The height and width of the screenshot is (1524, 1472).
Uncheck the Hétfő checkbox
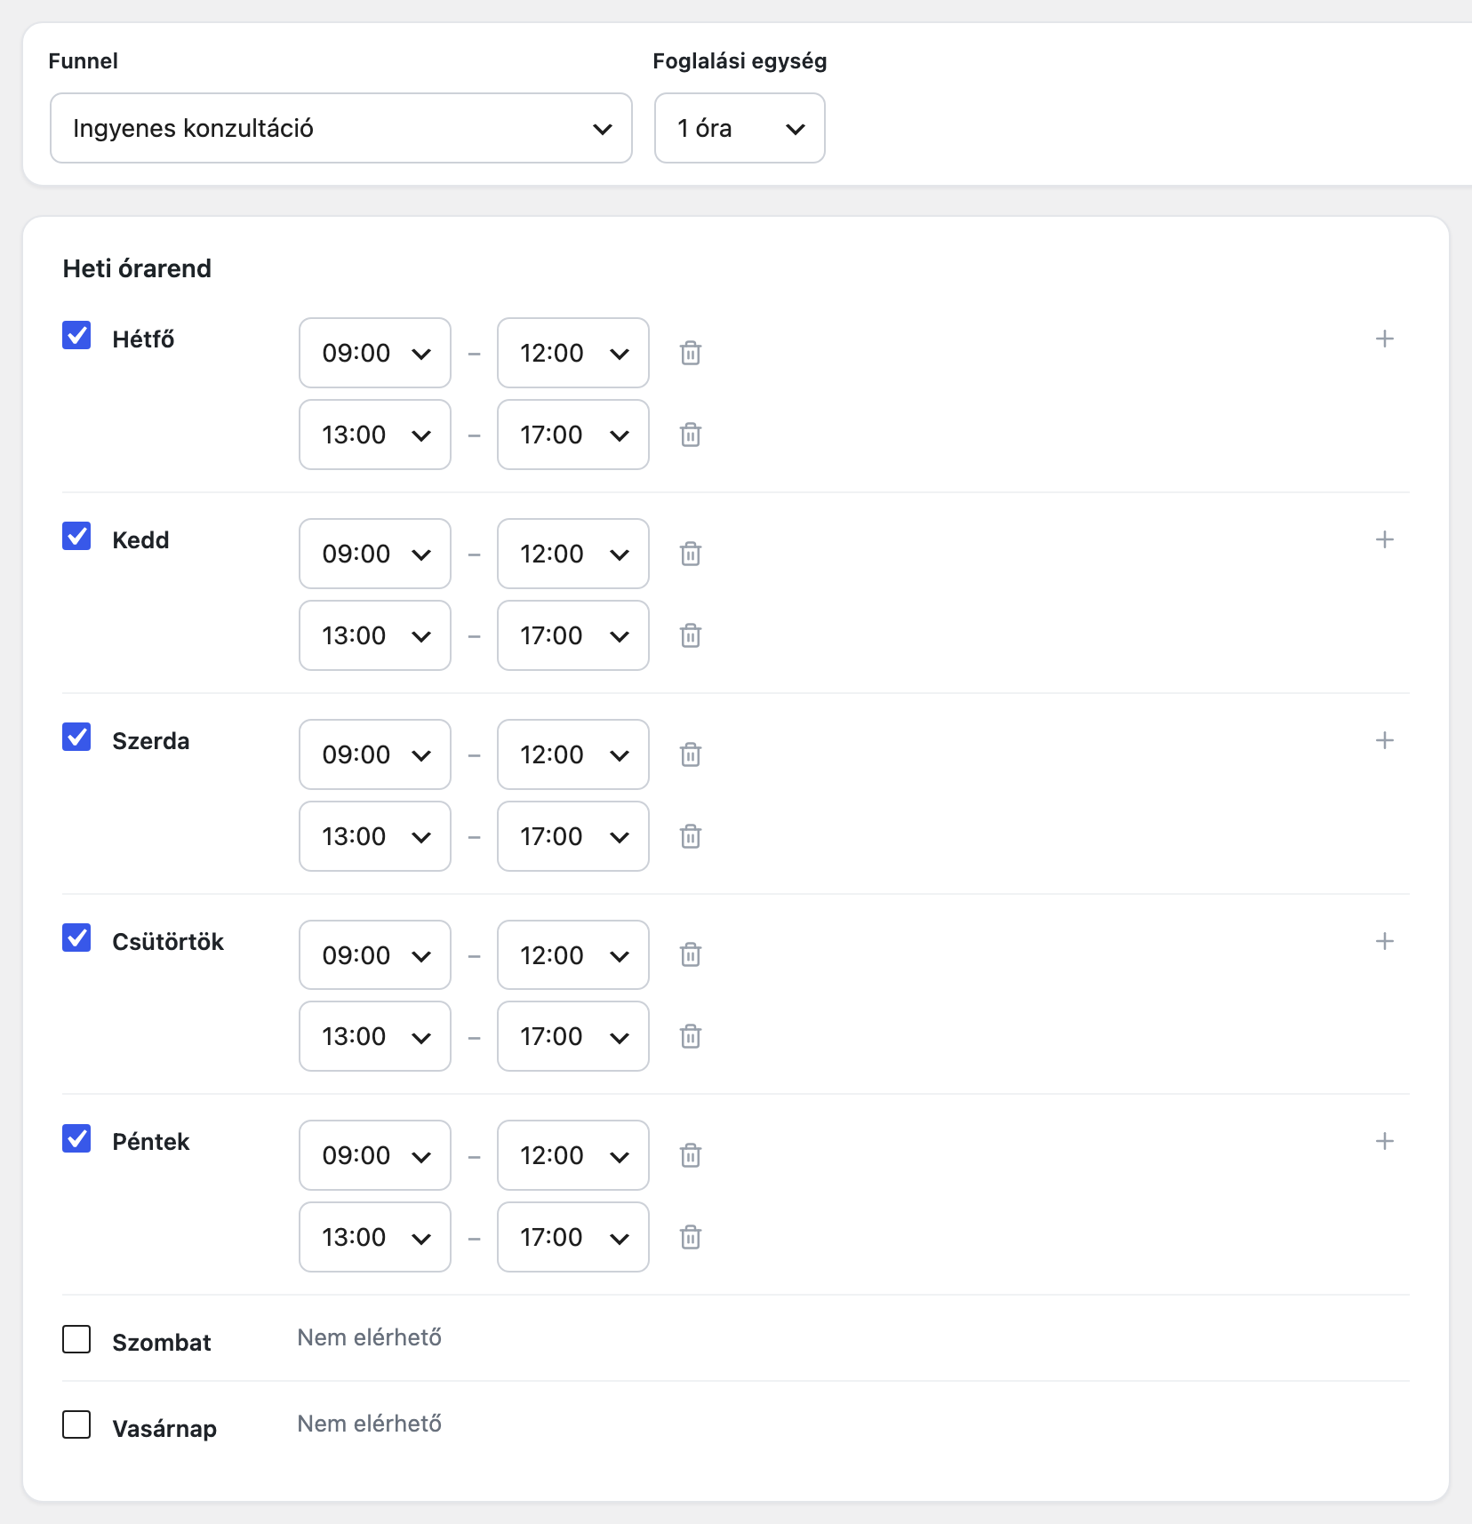pyautogui.click(x=76, y=335)
